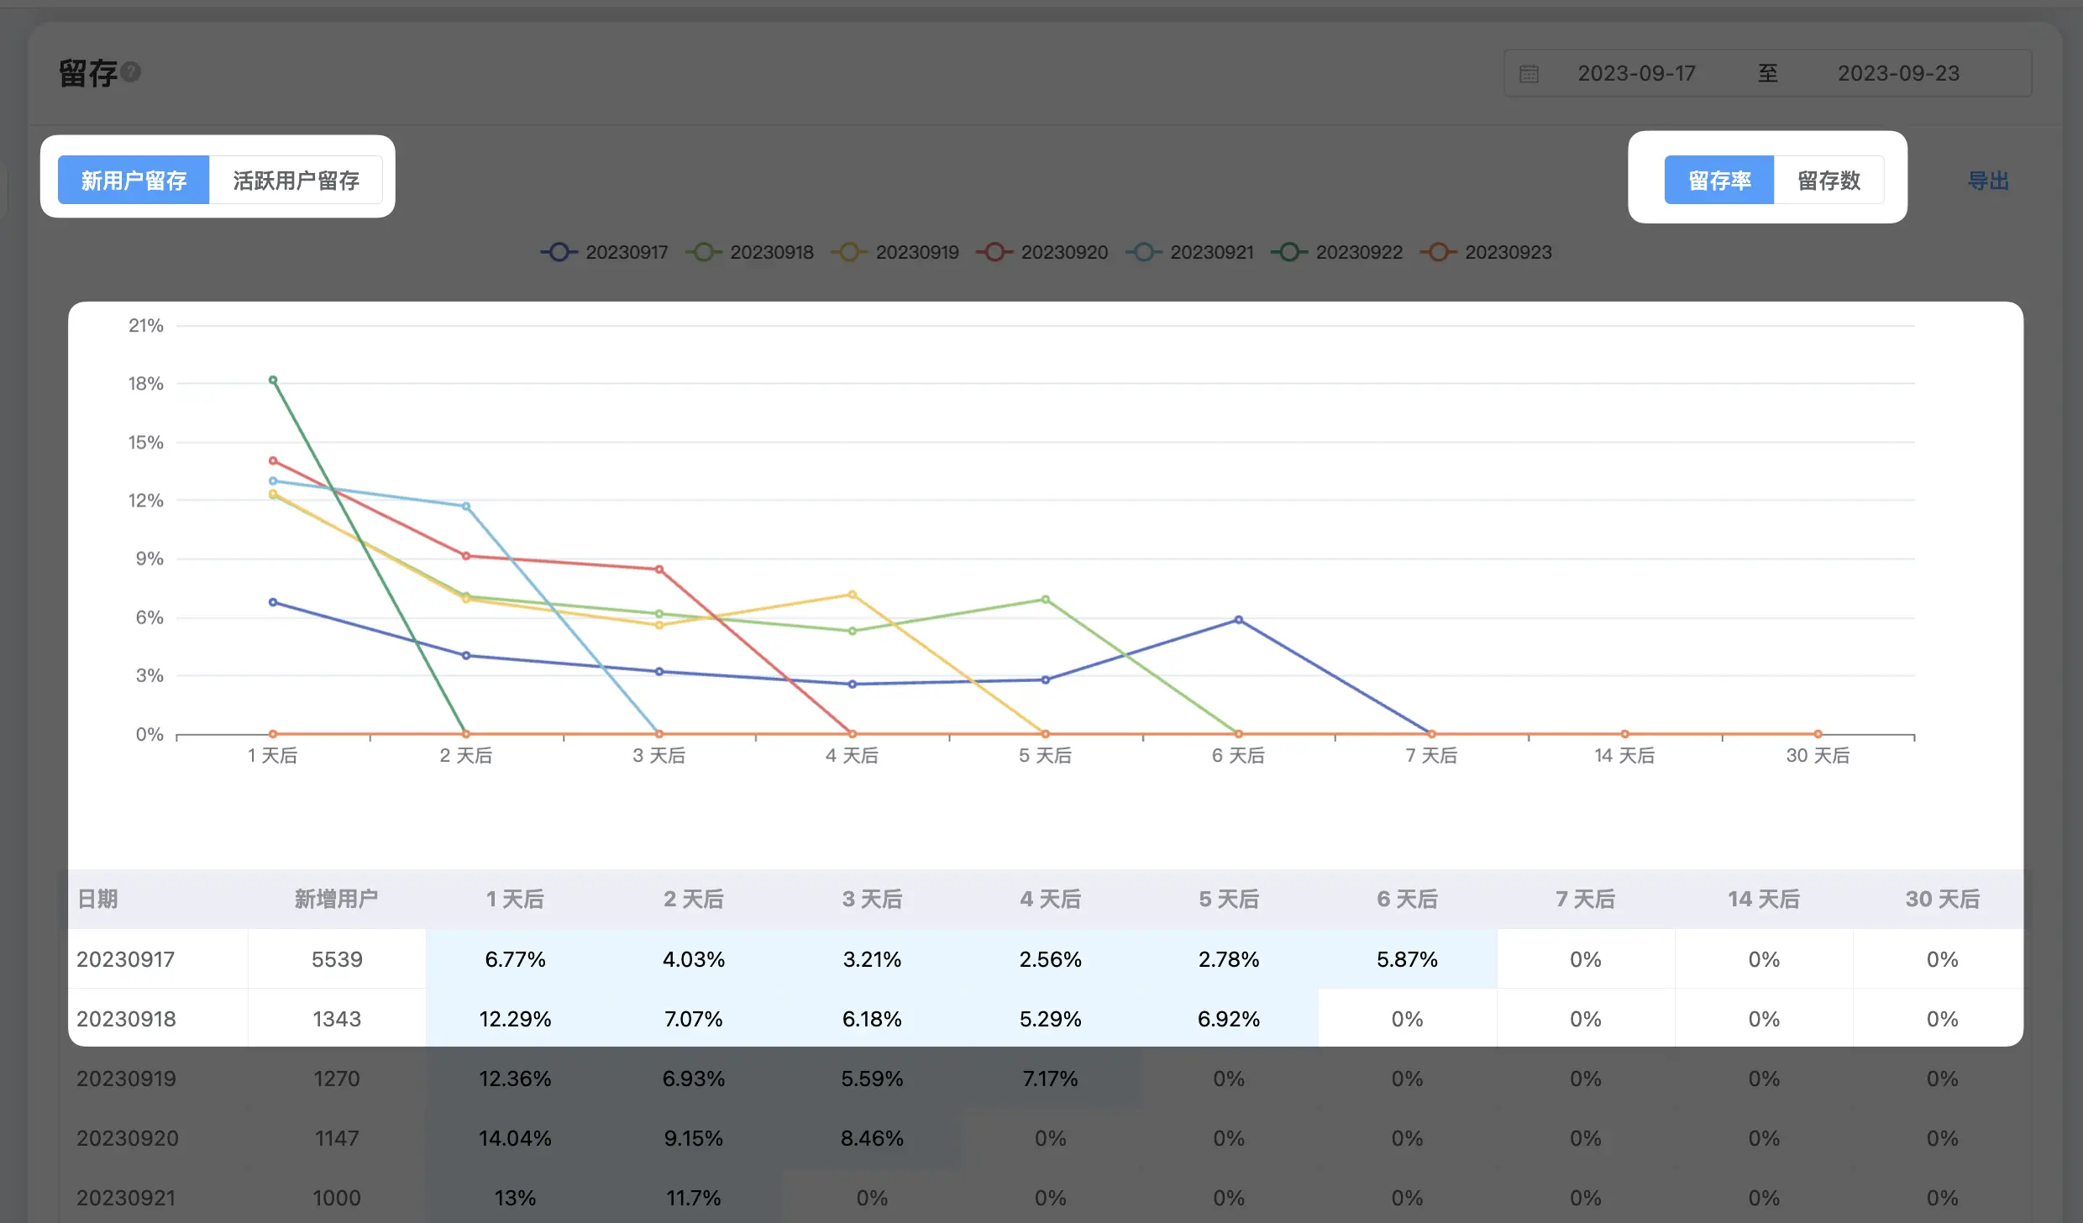
Task: Toggle legend series 20230923
Action: (1486, 252)
